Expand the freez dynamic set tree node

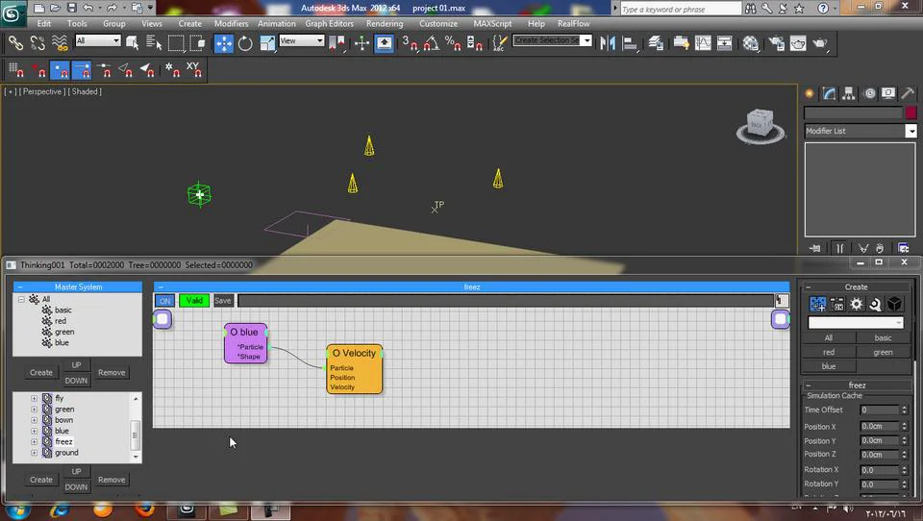pos(35,442)
